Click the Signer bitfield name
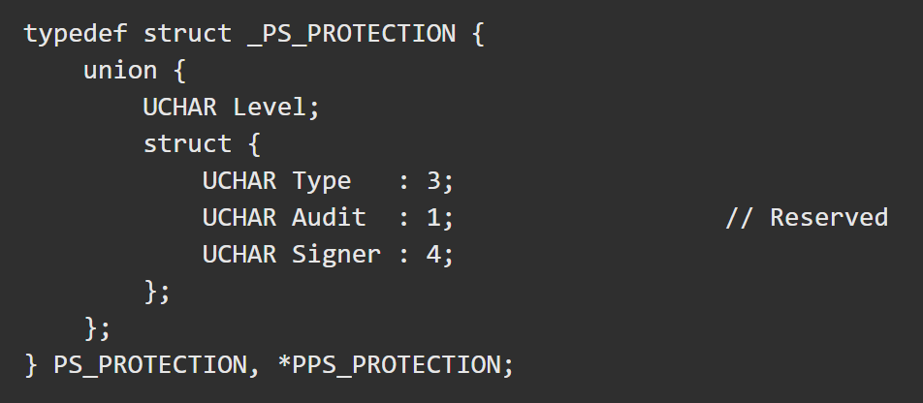Screen dimensions: 923x403 coord(336,255)
